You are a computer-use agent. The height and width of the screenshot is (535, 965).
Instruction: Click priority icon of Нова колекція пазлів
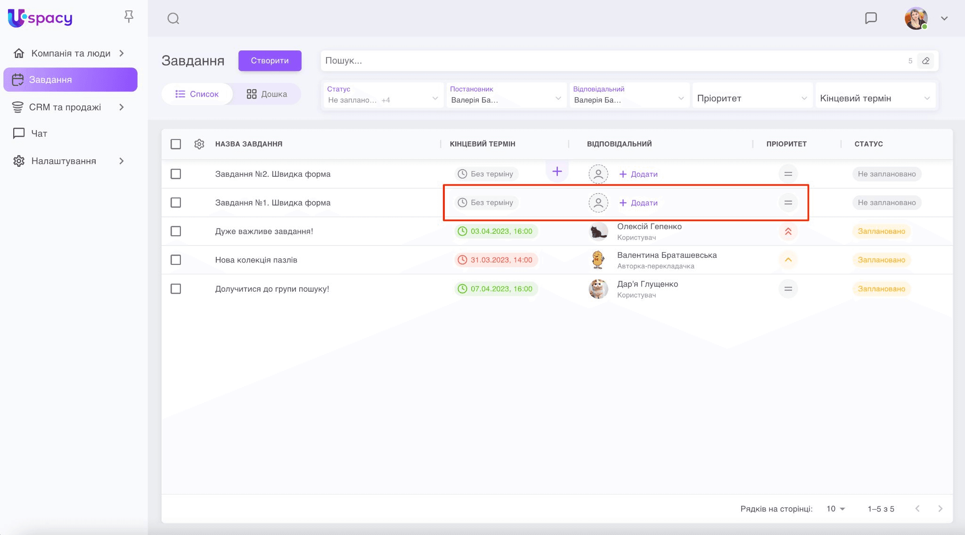pos(788,260)
